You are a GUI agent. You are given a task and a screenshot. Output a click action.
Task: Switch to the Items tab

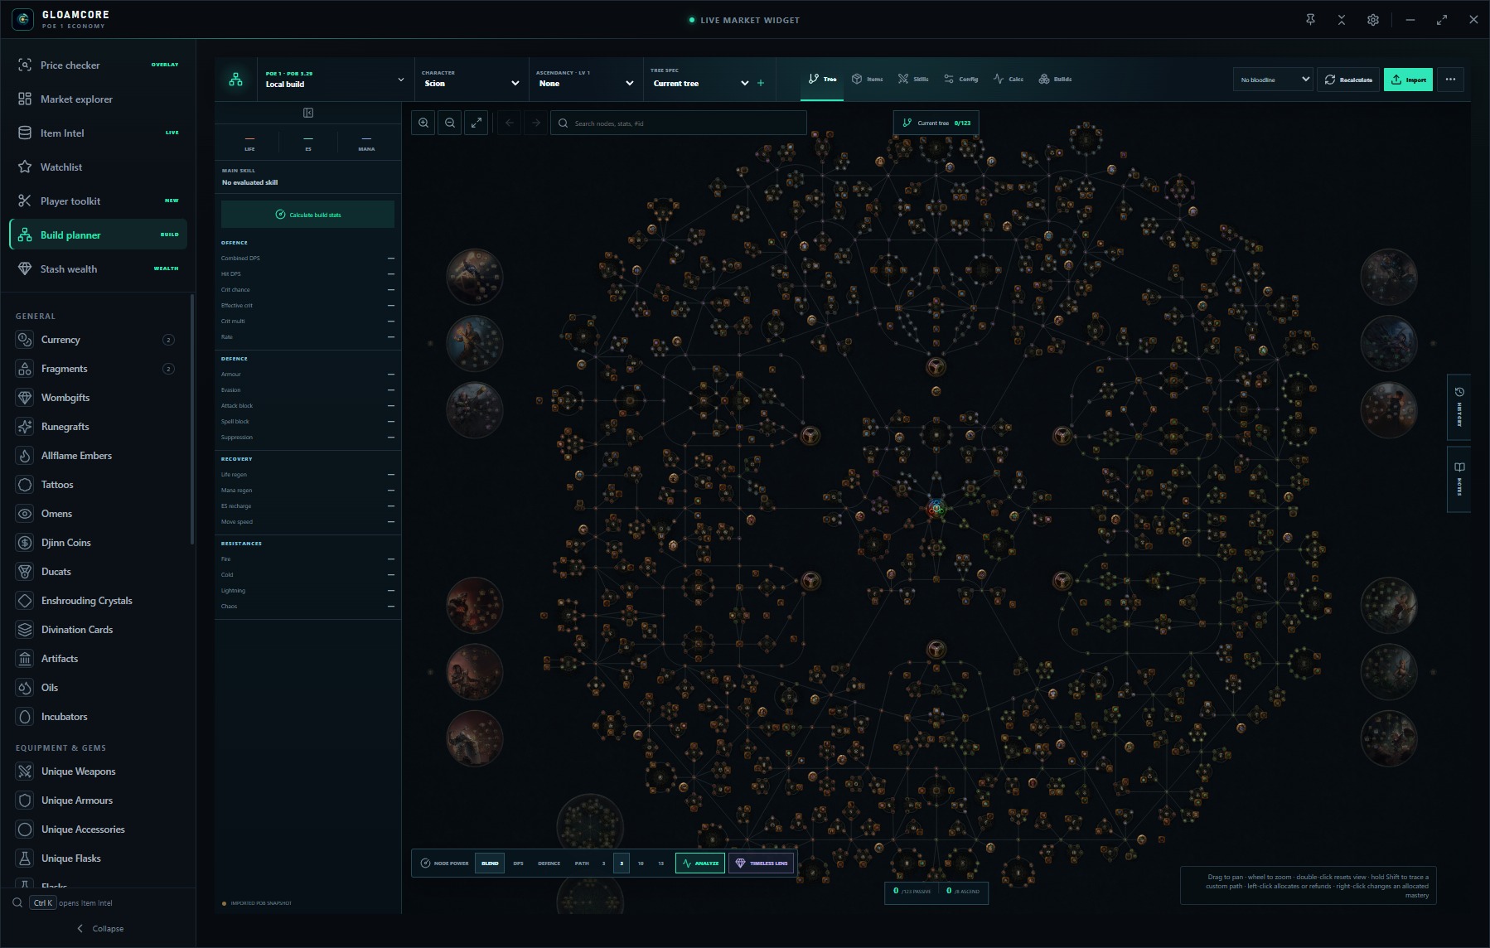pos(867,80)
